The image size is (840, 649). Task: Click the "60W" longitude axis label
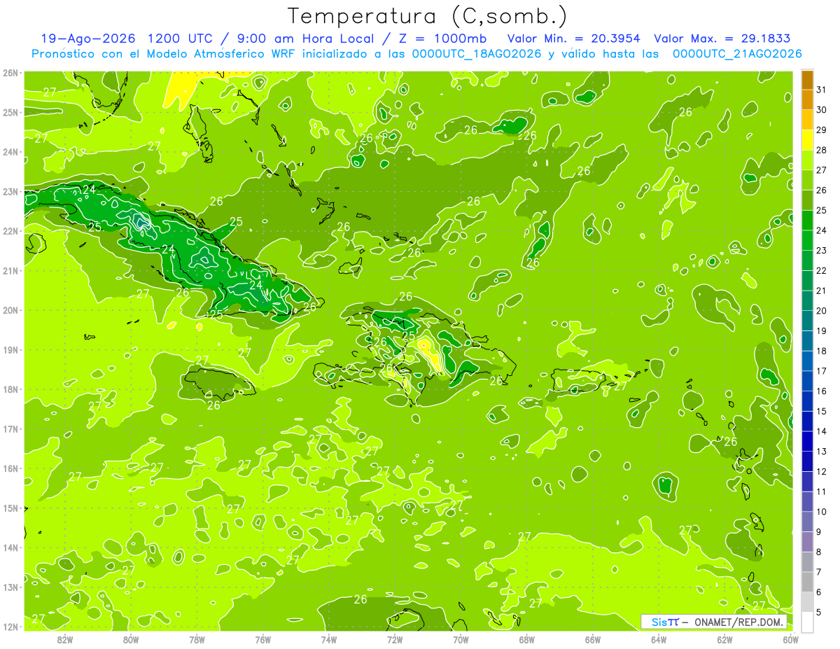pos(790,639)
